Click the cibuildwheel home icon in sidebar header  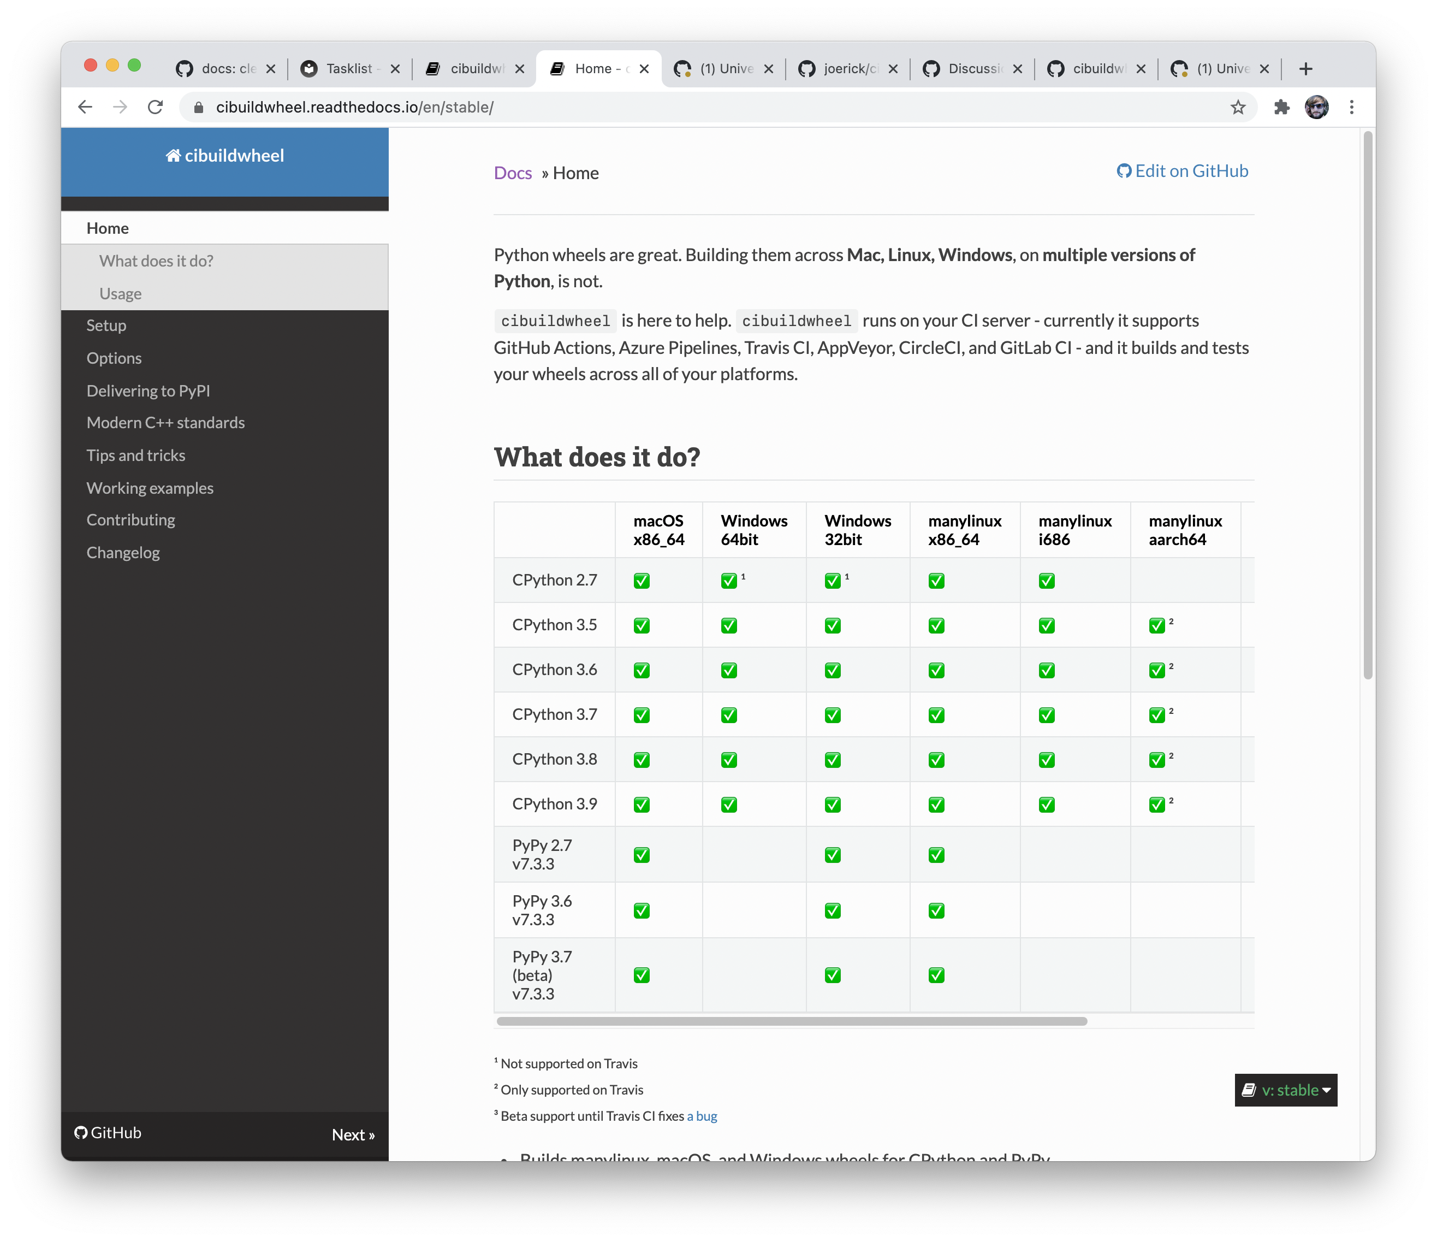point(173,156)
